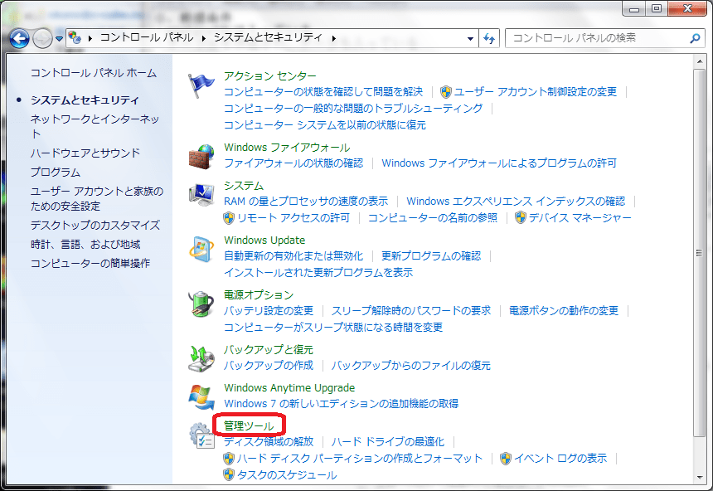Click the Action Center flag icon

(201, 85)
